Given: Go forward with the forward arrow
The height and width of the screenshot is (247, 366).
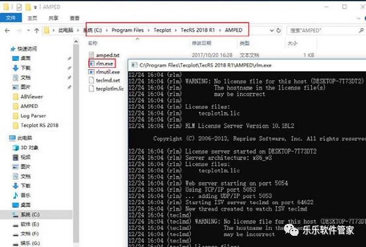Looking at the screenshot, I should coord(19,30).
